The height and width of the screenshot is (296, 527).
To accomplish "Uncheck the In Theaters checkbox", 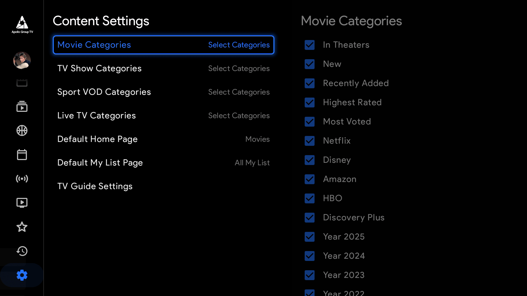I will click(310, 45).
